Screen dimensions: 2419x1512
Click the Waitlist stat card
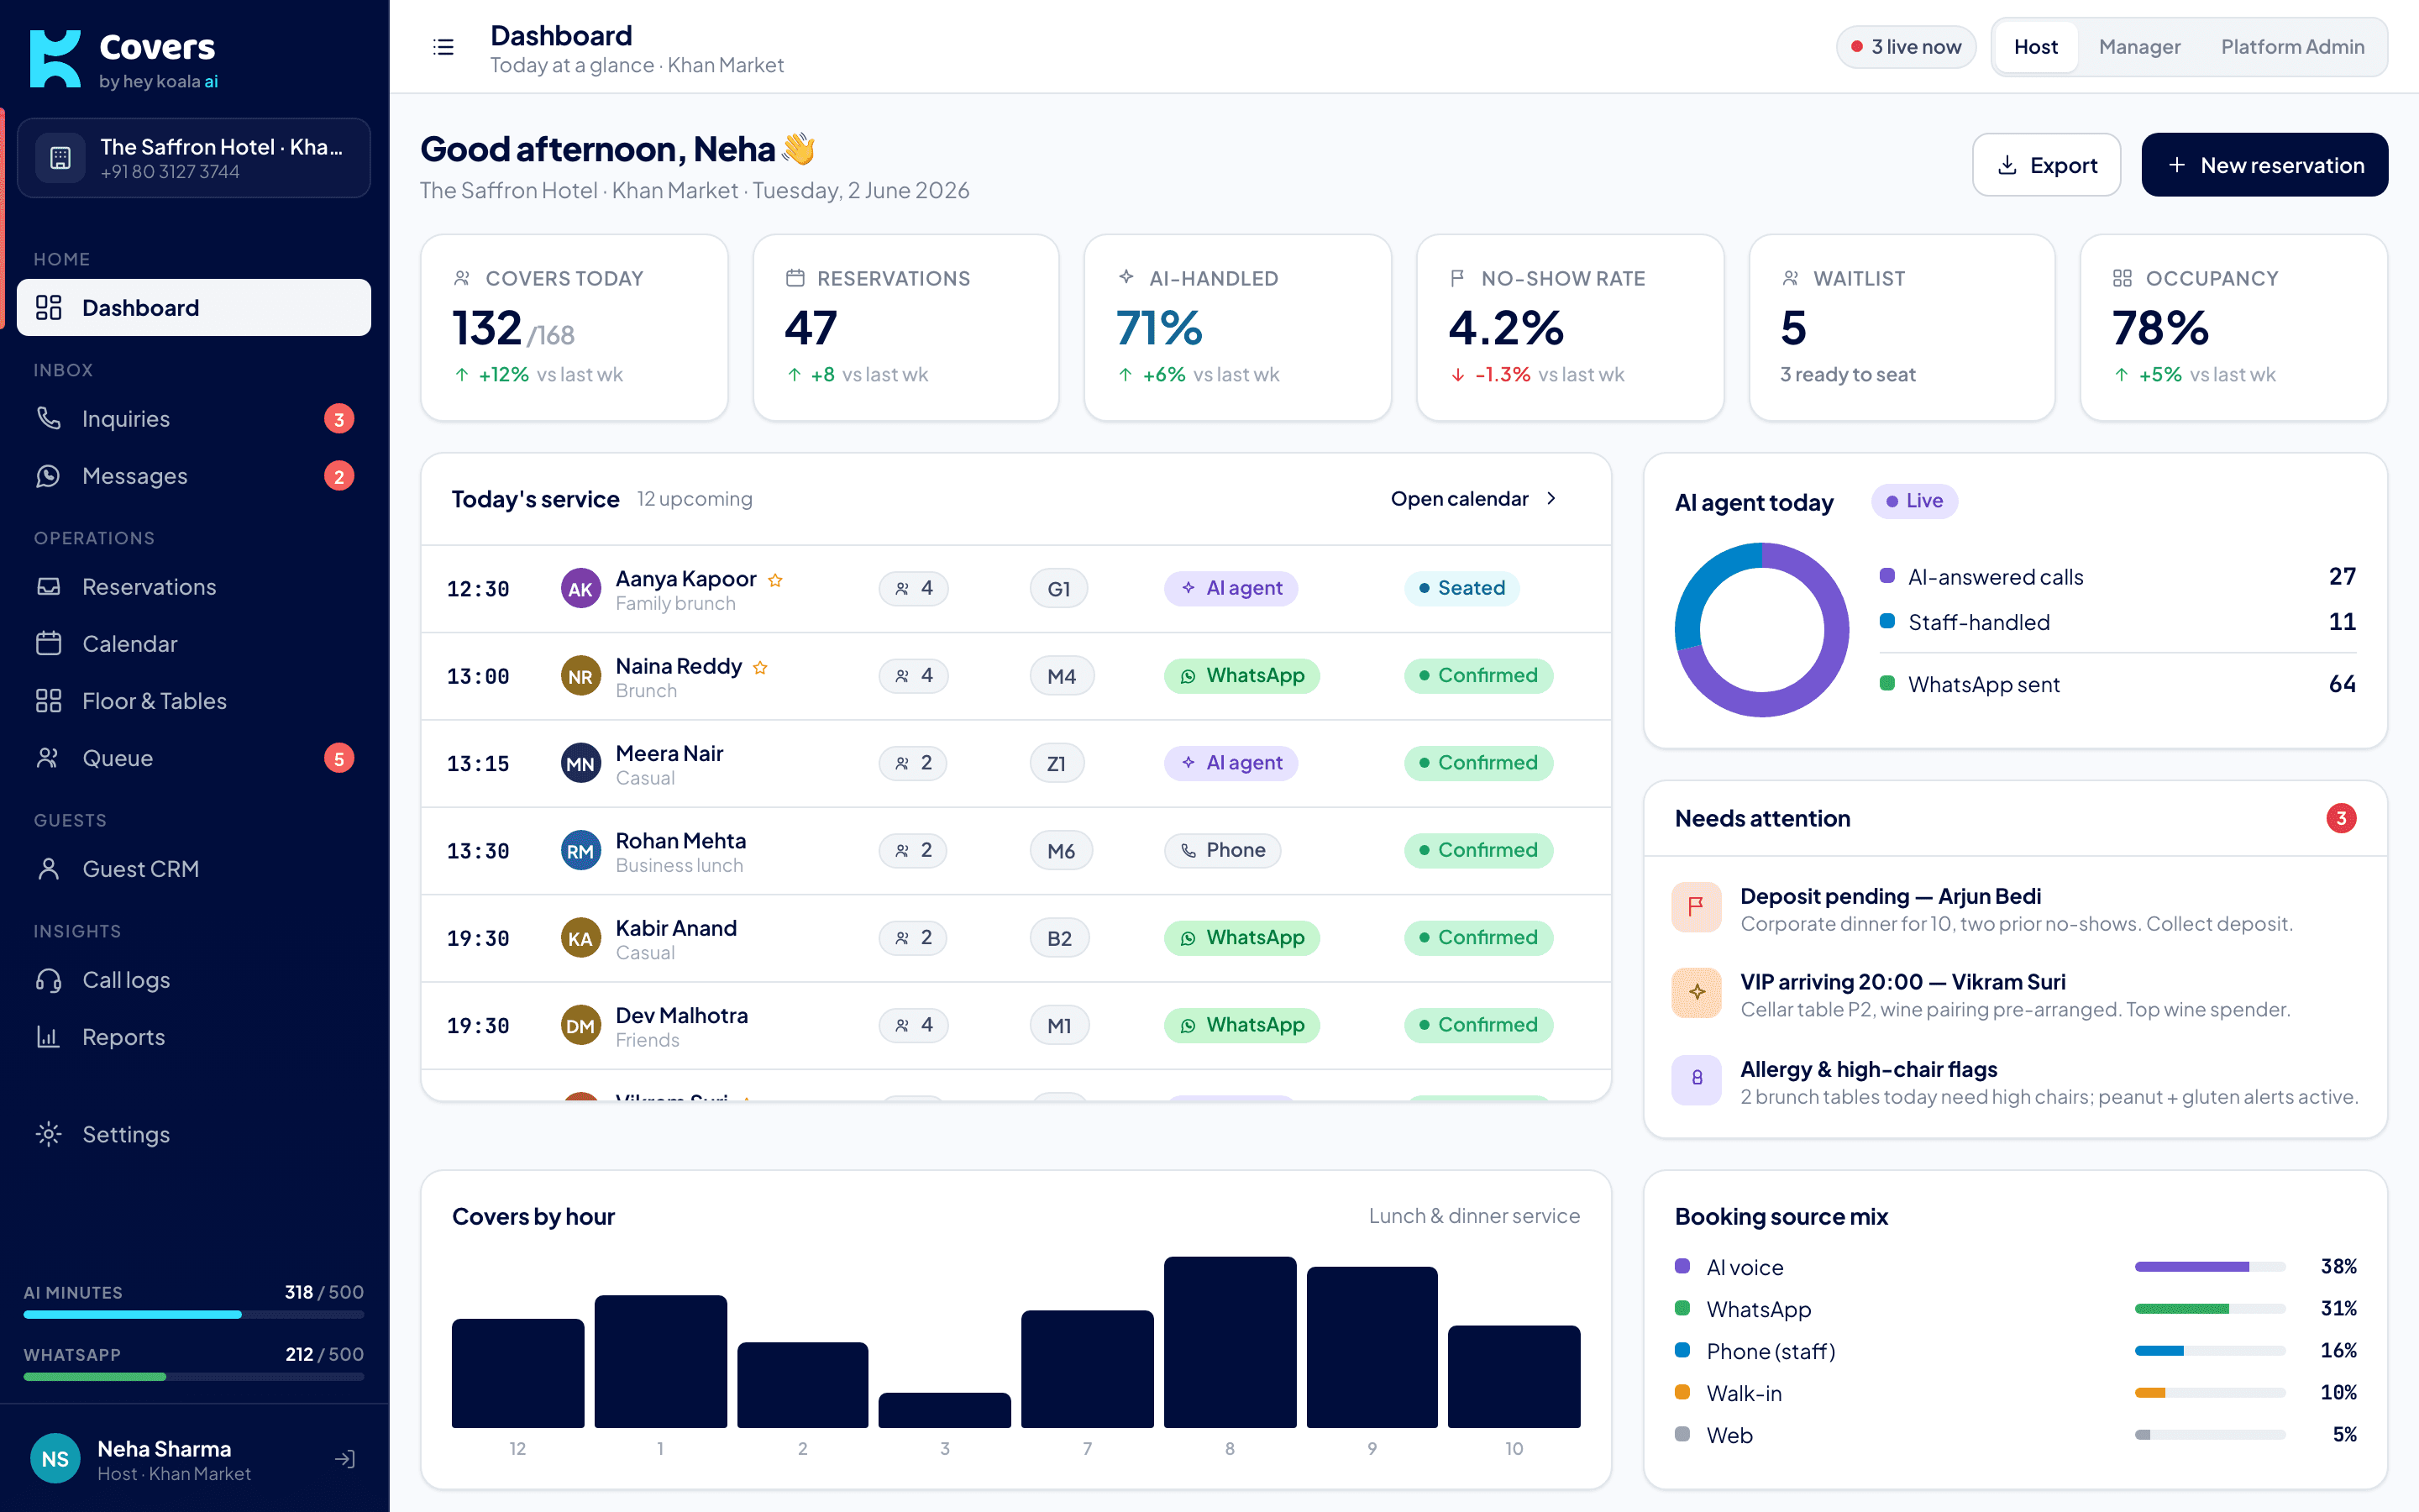coord(1902,328)
